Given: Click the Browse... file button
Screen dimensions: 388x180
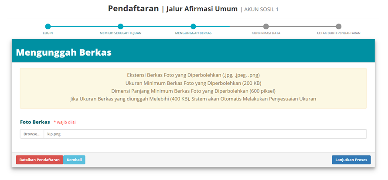Looking at the screenshot, I should coord(32,134).
